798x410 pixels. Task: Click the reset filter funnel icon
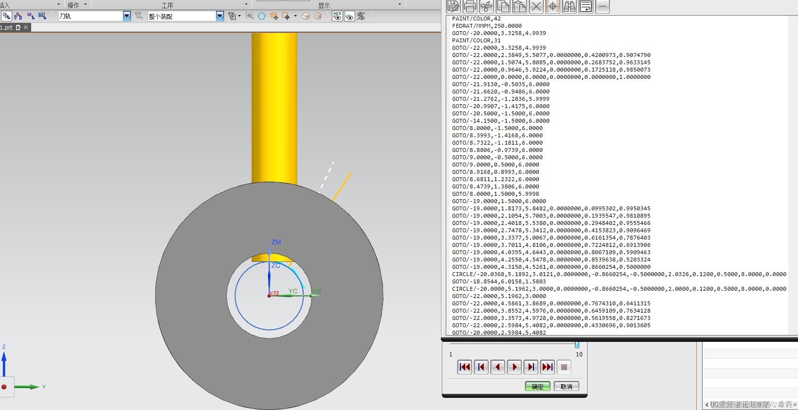pos(139,16)
